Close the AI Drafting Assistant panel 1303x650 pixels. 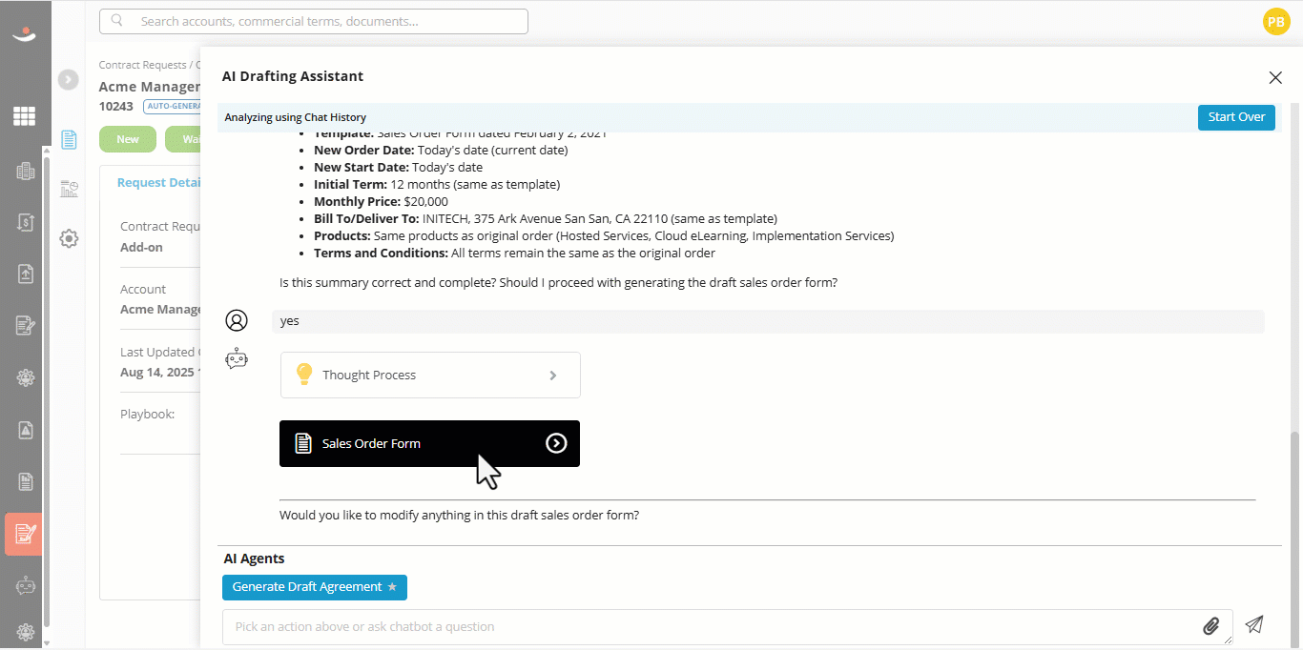point(1275,78)
